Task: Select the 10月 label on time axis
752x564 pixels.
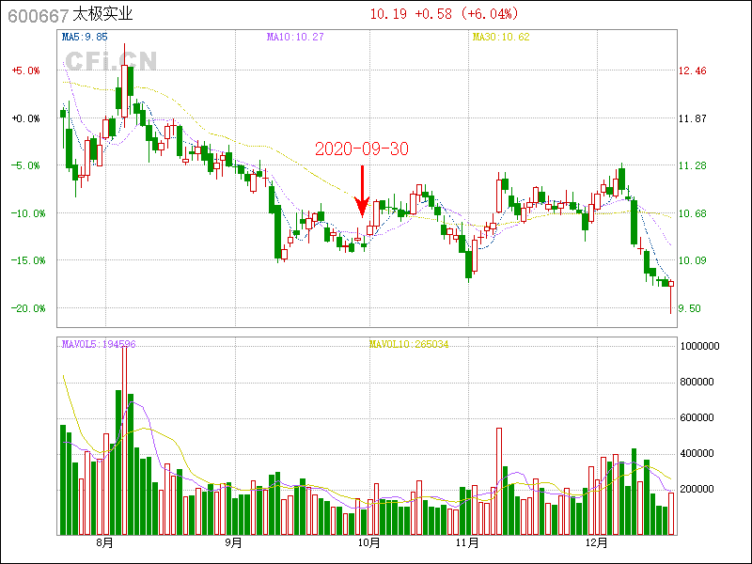Action: pyautogui.click(x=369, y=542)
